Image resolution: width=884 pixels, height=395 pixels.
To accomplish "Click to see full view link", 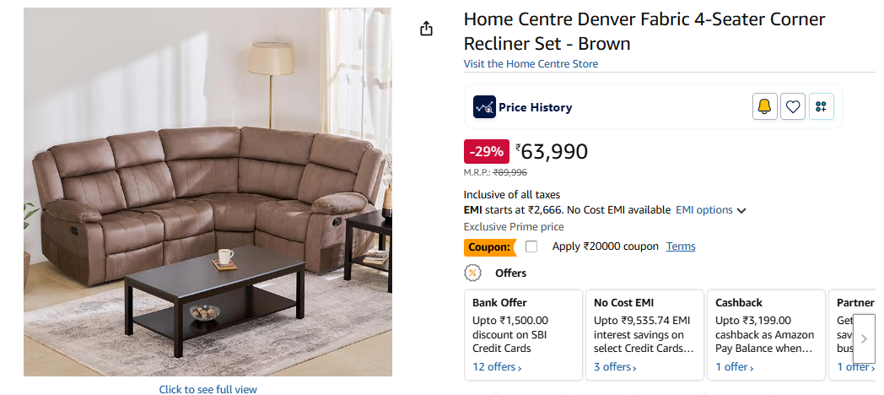I will click(208, 389).
